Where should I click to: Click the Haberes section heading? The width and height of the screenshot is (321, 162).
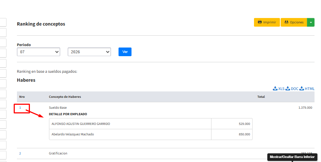[26, 80]
